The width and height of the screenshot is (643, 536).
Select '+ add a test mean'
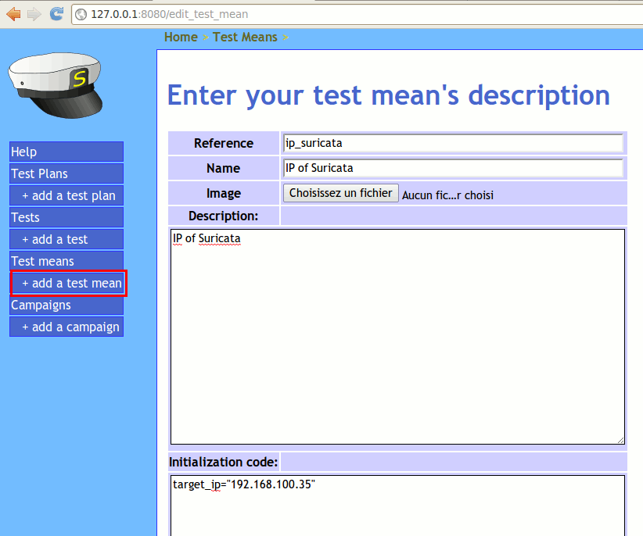click(x=69, y=283)
